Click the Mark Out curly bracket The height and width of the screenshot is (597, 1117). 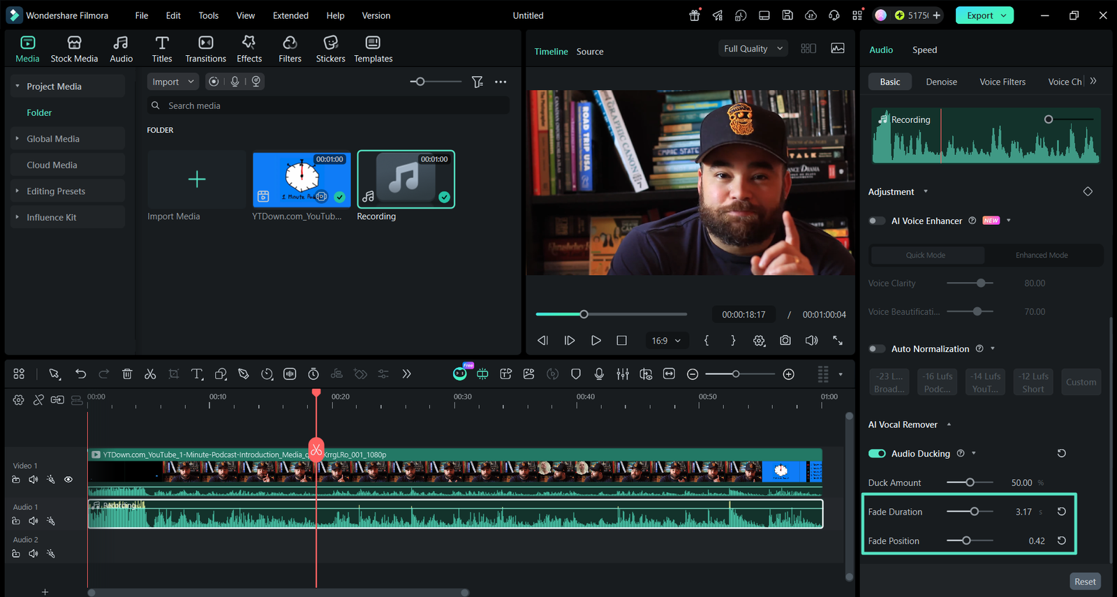(733, 341)
